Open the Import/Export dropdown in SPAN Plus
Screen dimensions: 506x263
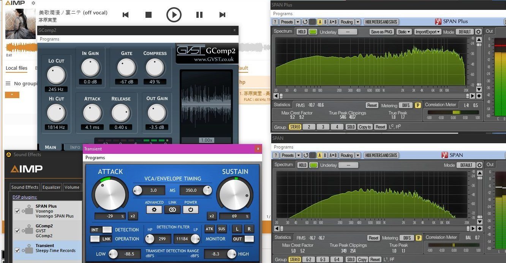click(428, 32)
